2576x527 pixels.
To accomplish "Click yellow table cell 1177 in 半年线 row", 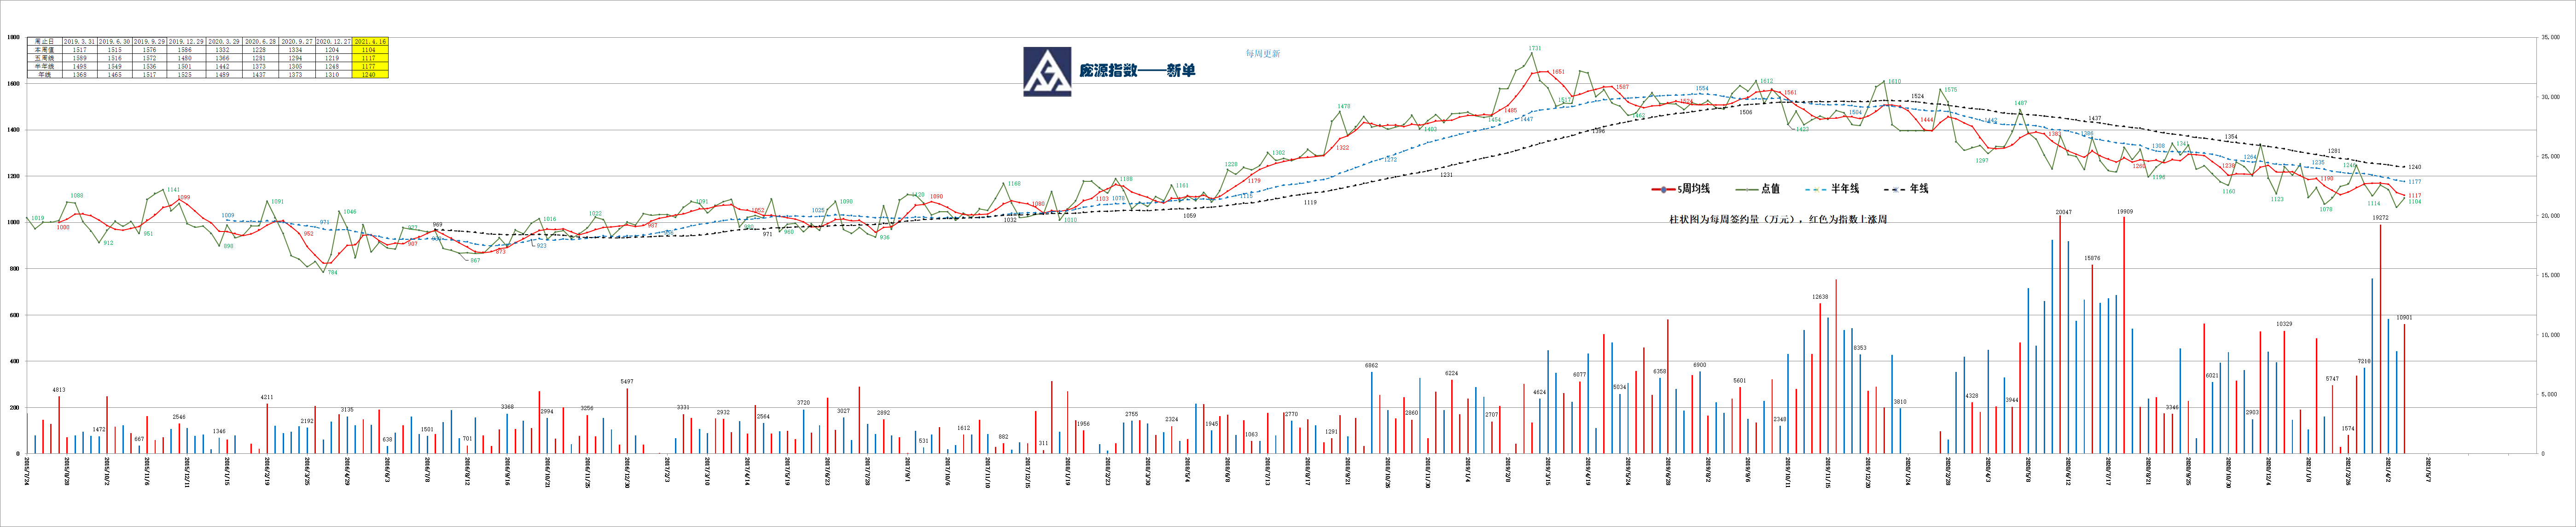I will tap(370, 66).
